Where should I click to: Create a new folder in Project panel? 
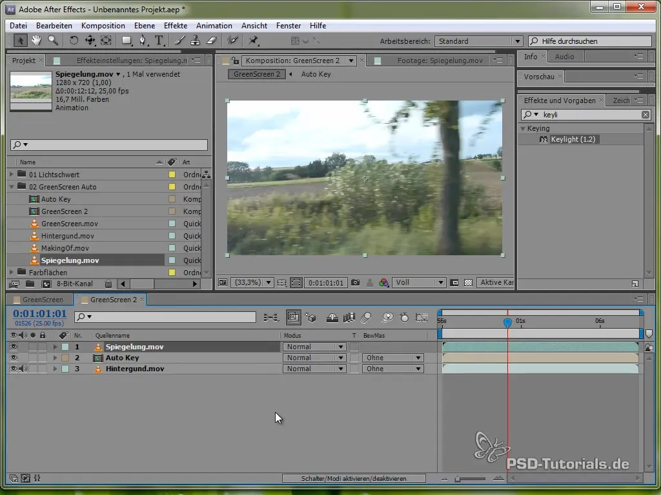tap(30, 284)
